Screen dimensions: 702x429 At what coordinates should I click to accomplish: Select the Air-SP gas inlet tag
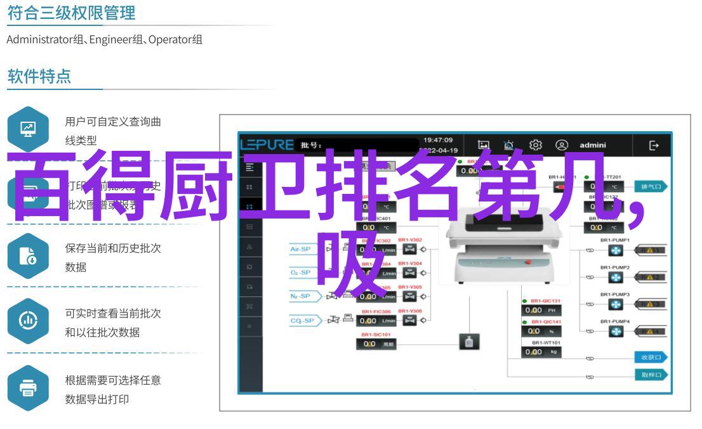click(301, 249)
